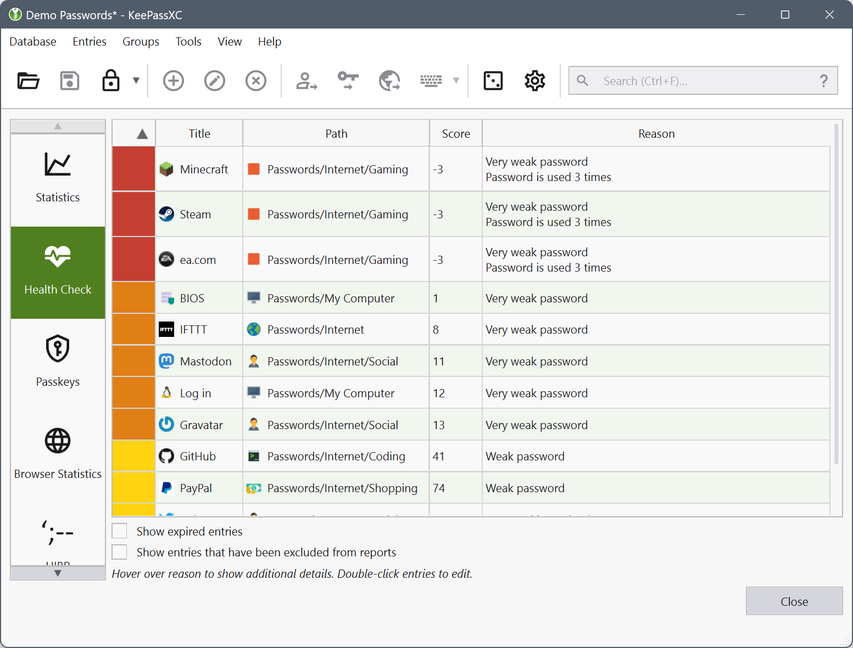Click the Add New Entry plus icon
Screen dimensions: 853x648
[174, 81]
